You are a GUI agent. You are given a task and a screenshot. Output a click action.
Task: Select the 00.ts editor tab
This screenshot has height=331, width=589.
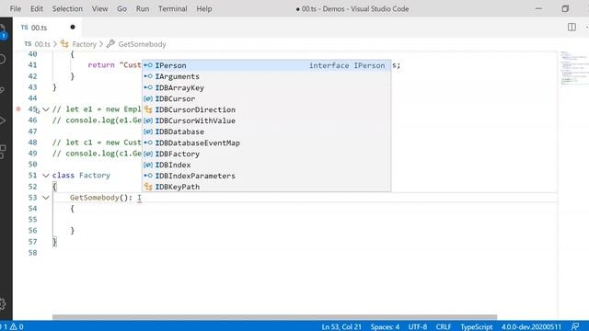point(48,28)
